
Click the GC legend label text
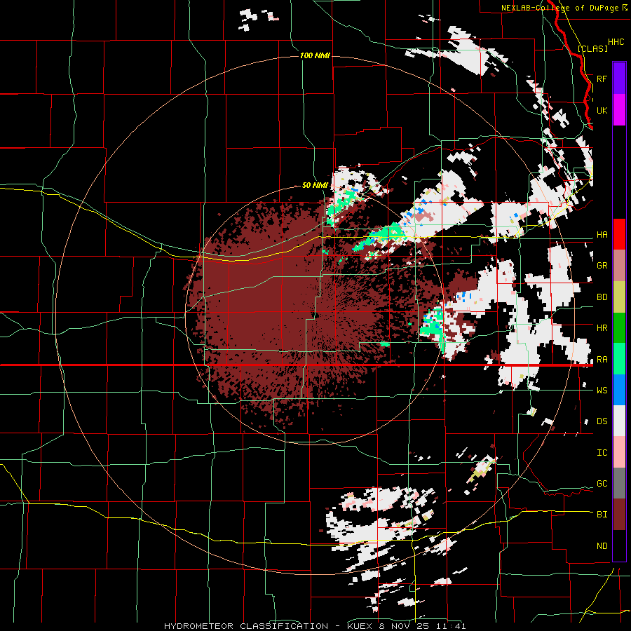602,484
